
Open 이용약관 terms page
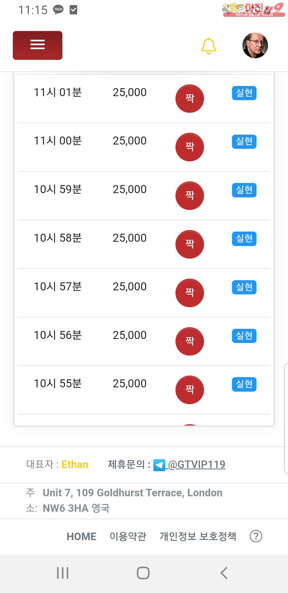128,536
